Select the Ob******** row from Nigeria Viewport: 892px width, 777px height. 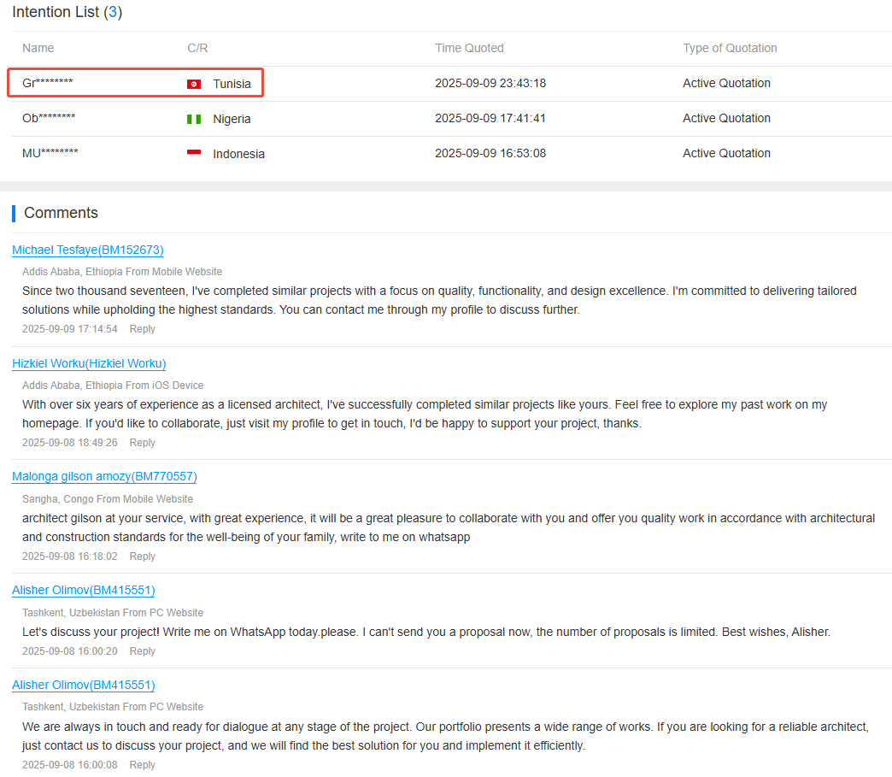[49, 118]
